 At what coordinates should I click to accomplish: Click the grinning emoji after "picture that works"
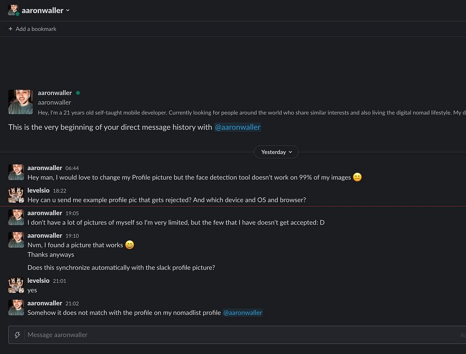click(130, 245)
